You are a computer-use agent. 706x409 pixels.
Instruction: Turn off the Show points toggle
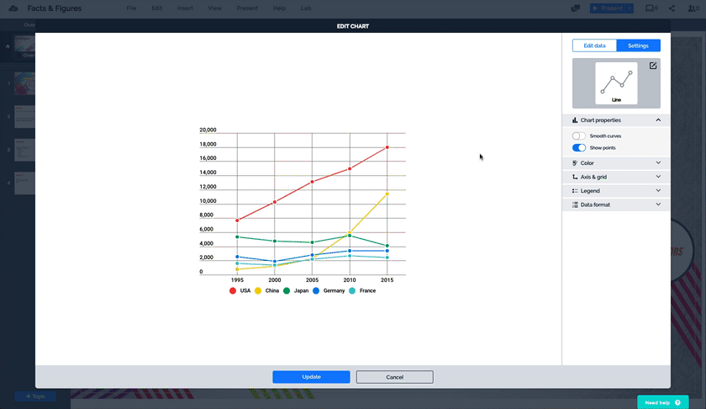[x=579, y=147]
